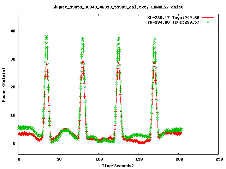Click y-axis tick label 20

click(x=13, y=87)
